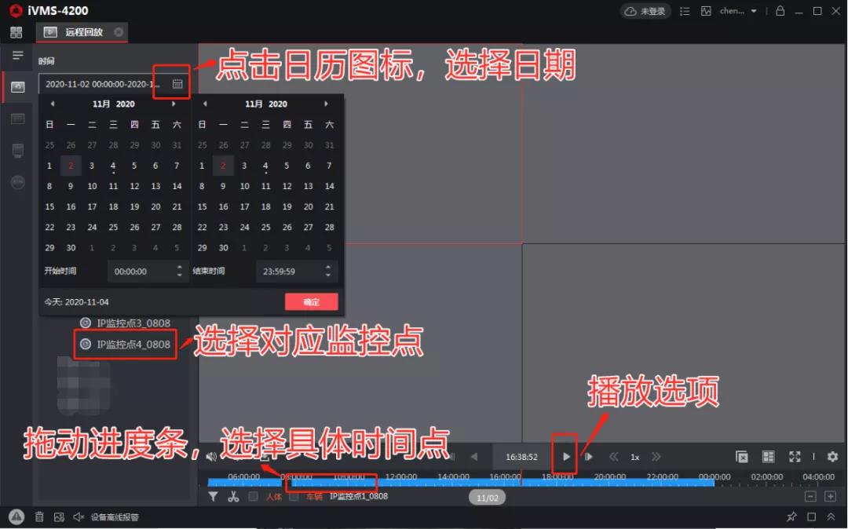Screen dimensions: 848x529
Task: Open the calendar icon beside the date range
Action: tap(178, 83)
